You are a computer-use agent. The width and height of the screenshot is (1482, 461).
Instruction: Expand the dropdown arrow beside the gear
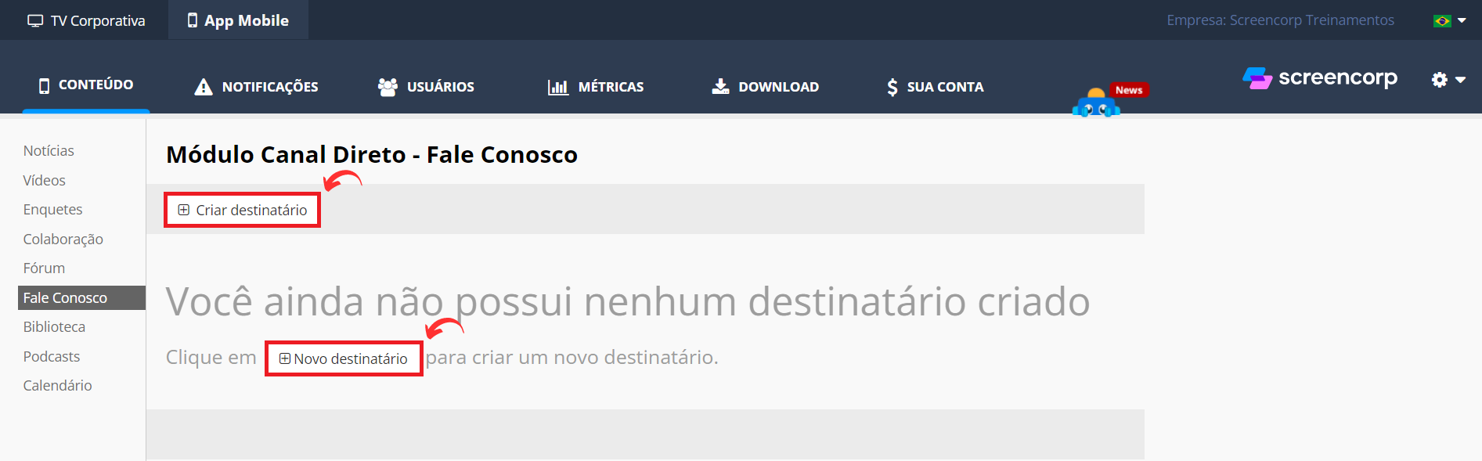point(1460,80)
